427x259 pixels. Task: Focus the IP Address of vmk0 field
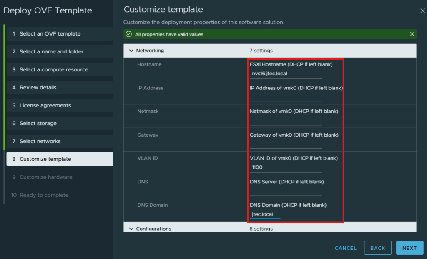(286, 97)
